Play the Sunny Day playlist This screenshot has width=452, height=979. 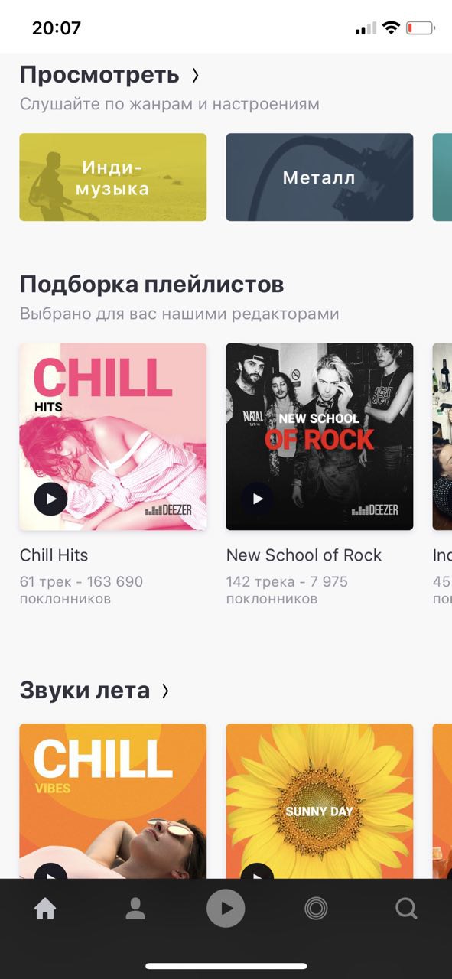tap(257, 873)
